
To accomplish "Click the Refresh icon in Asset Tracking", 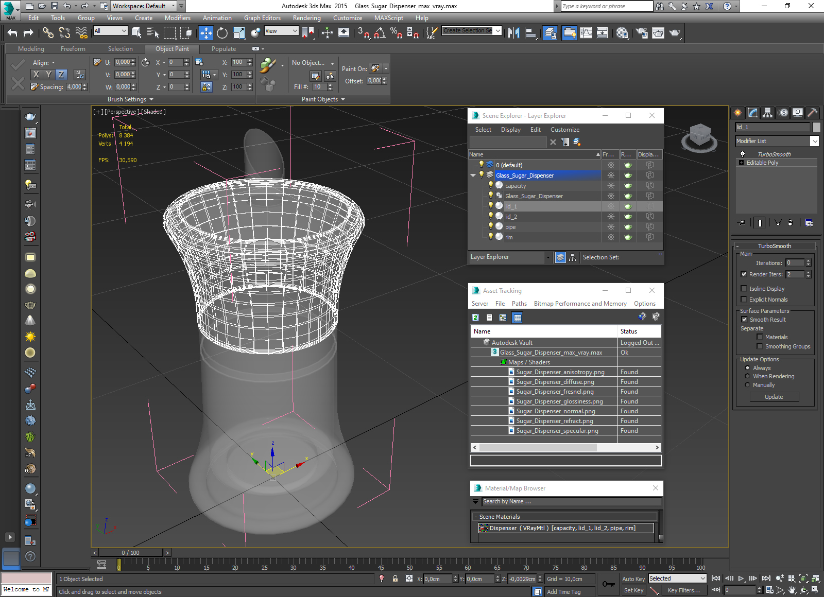I will pyautogui.click(x=475, y=318).
